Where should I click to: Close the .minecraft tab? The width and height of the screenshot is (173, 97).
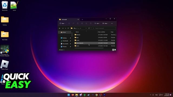(x=78, y=19)
